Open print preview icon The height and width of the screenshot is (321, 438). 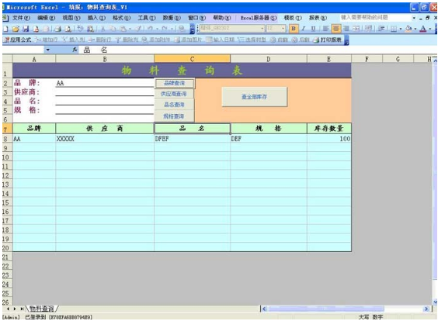[x=68, y=29]
